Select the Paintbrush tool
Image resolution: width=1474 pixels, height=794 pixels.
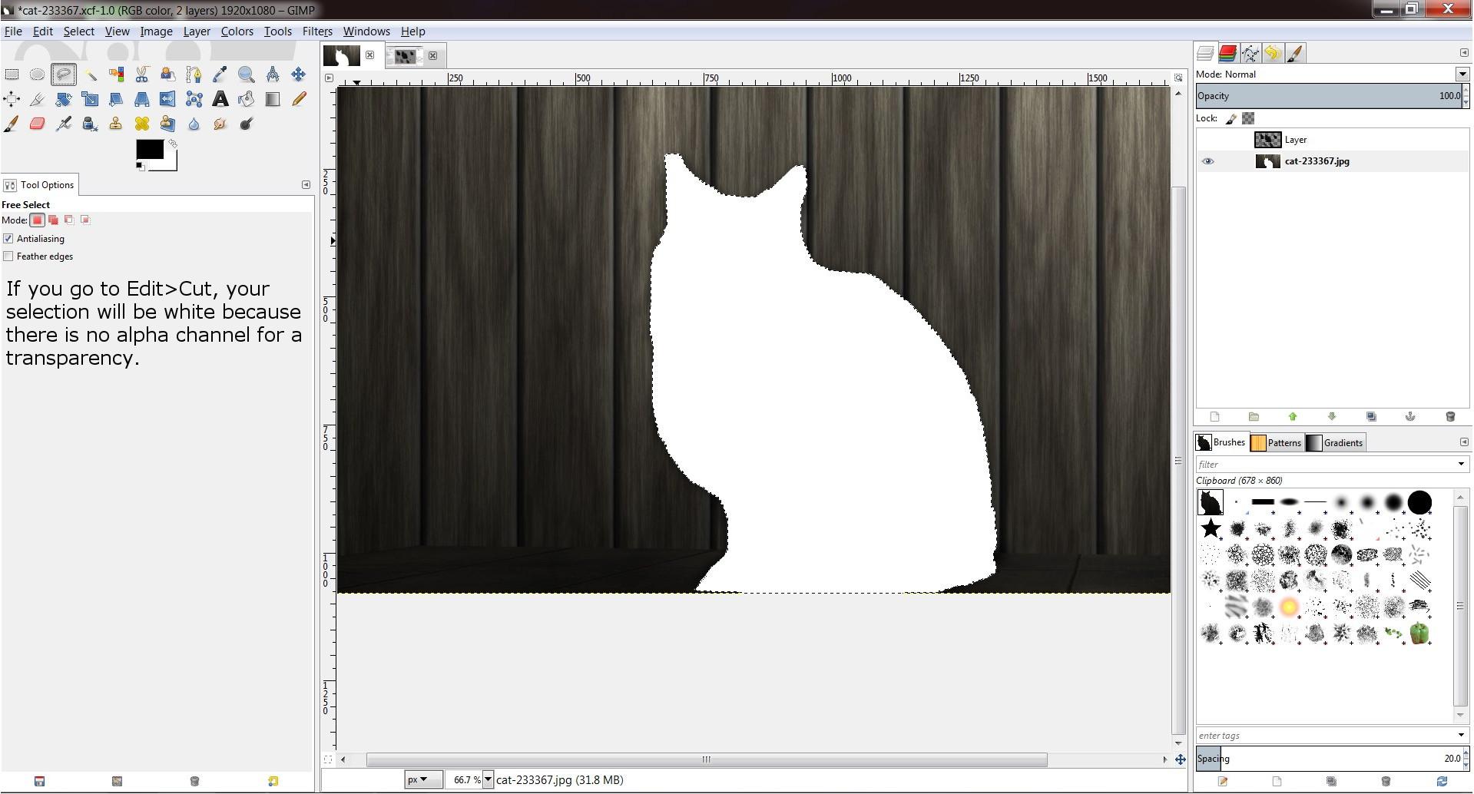12,124
